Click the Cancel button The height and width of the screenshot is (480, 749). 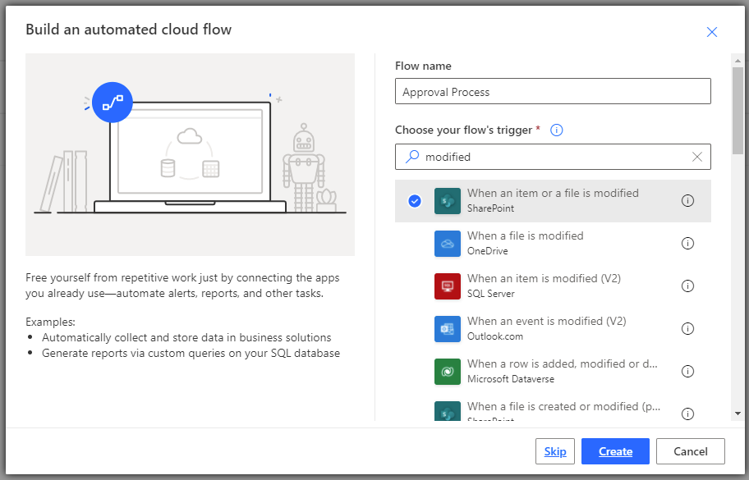click(690, 451)
